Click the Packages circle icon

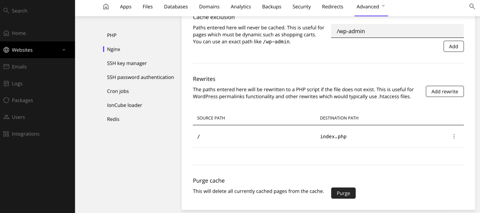point(6,100)
